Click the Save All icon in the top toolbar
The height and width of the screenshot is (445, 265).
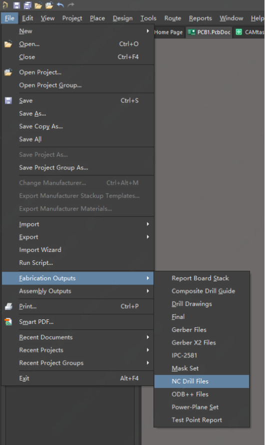click(27, 5)
